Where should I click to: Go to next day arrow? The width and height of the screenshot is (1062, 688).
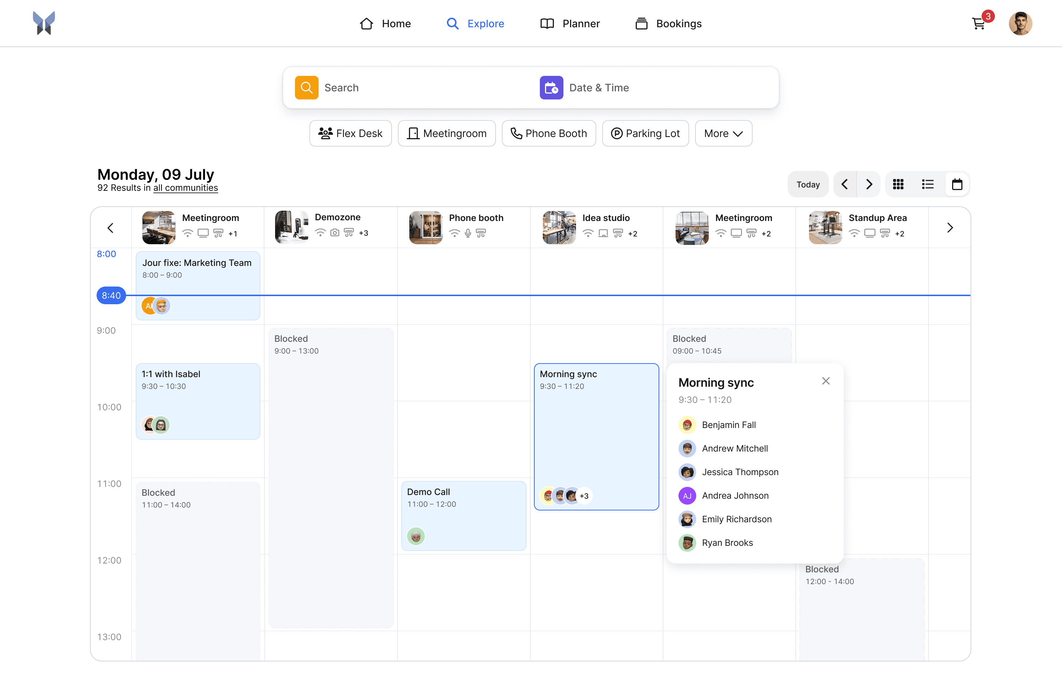(x=869, y=185)
